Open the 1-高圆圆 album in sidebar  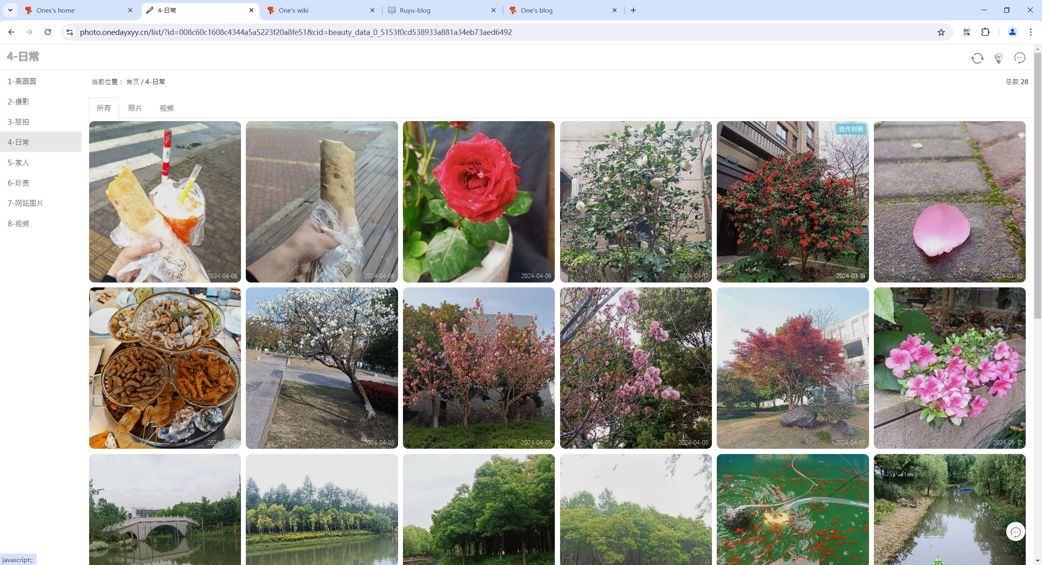pos(41,81)
